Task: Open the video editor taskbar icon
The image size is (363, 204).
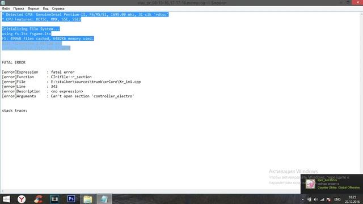Action: (54, 199)
